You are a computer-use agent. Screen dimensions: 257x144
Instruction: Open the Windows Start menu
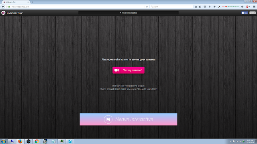click(4, 141)
